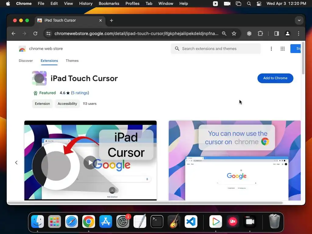Screen dimensions: 312x234
Task: Open Finder from the Dock
Action: (37, 222)
